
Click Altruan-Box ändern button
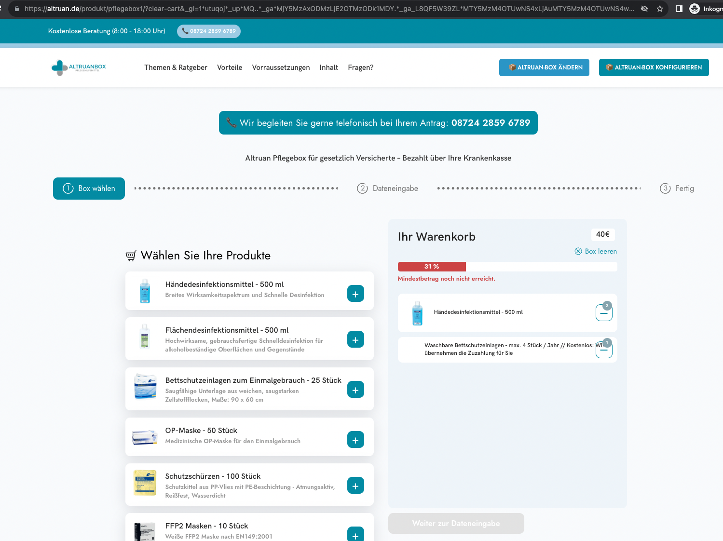click(x=544, y=68)
